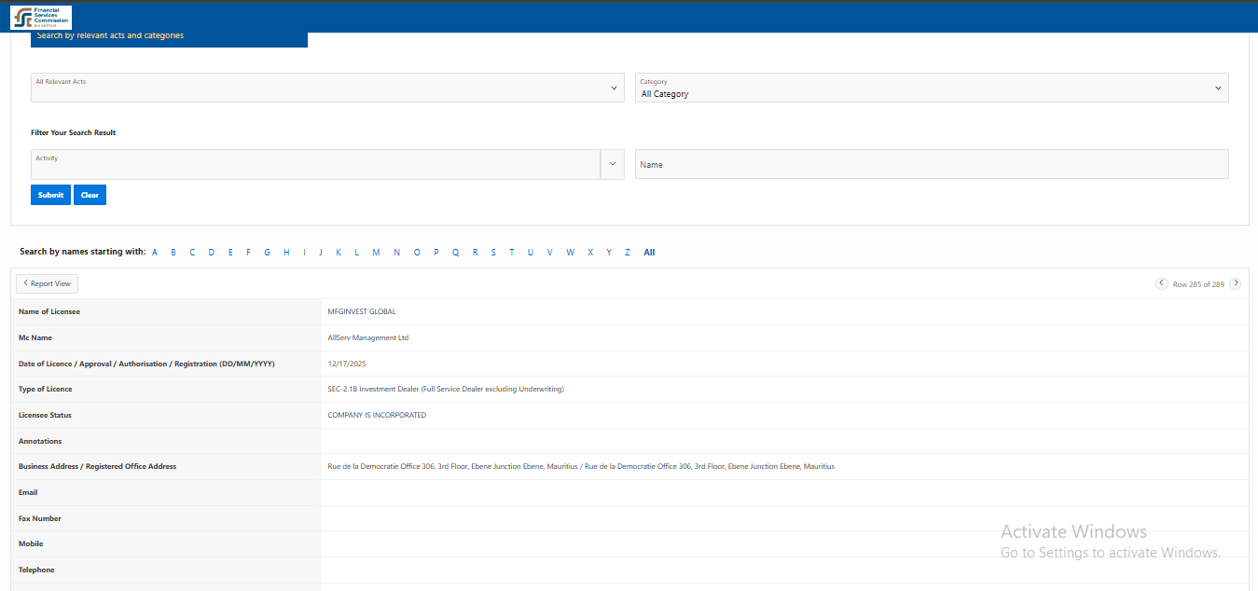Submit the search filters
1258x591 pixels.
point(50,195)
